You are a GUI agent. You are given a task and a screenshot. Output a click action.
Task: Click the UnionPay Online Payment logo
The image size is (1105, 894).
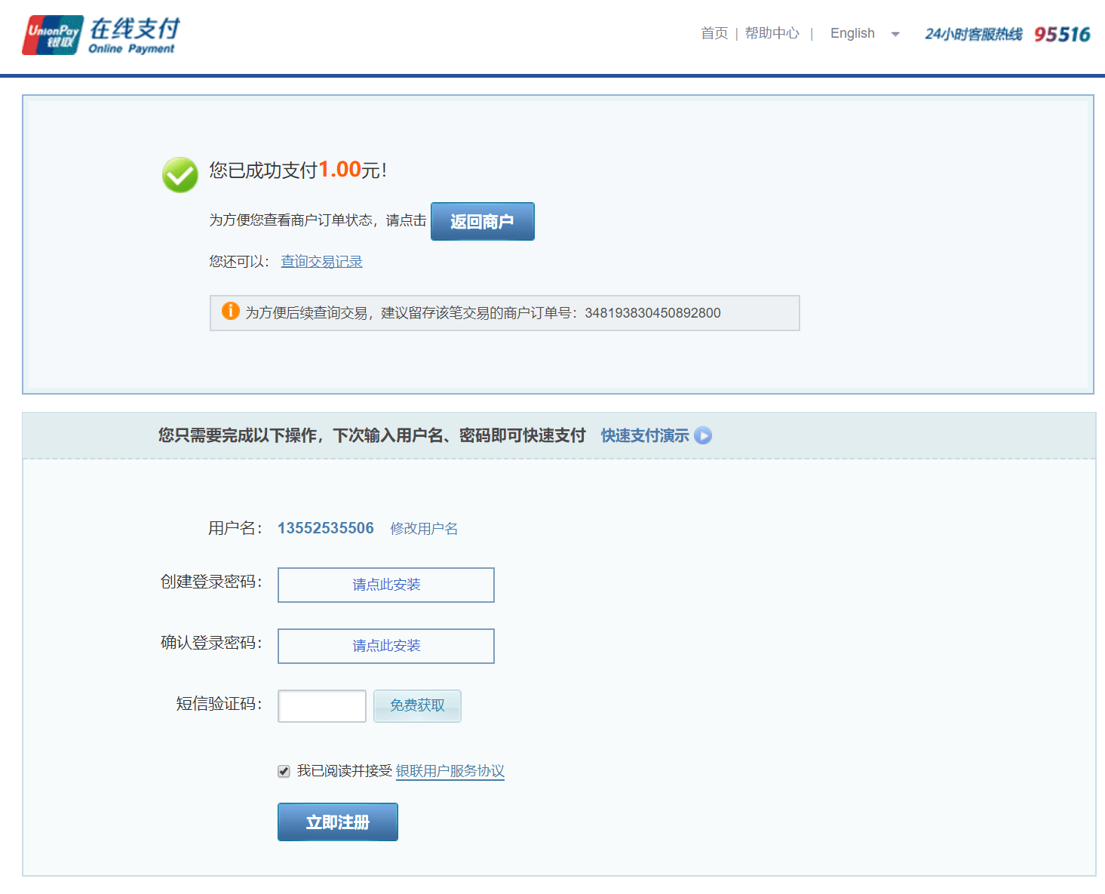(x=101, y=35)
